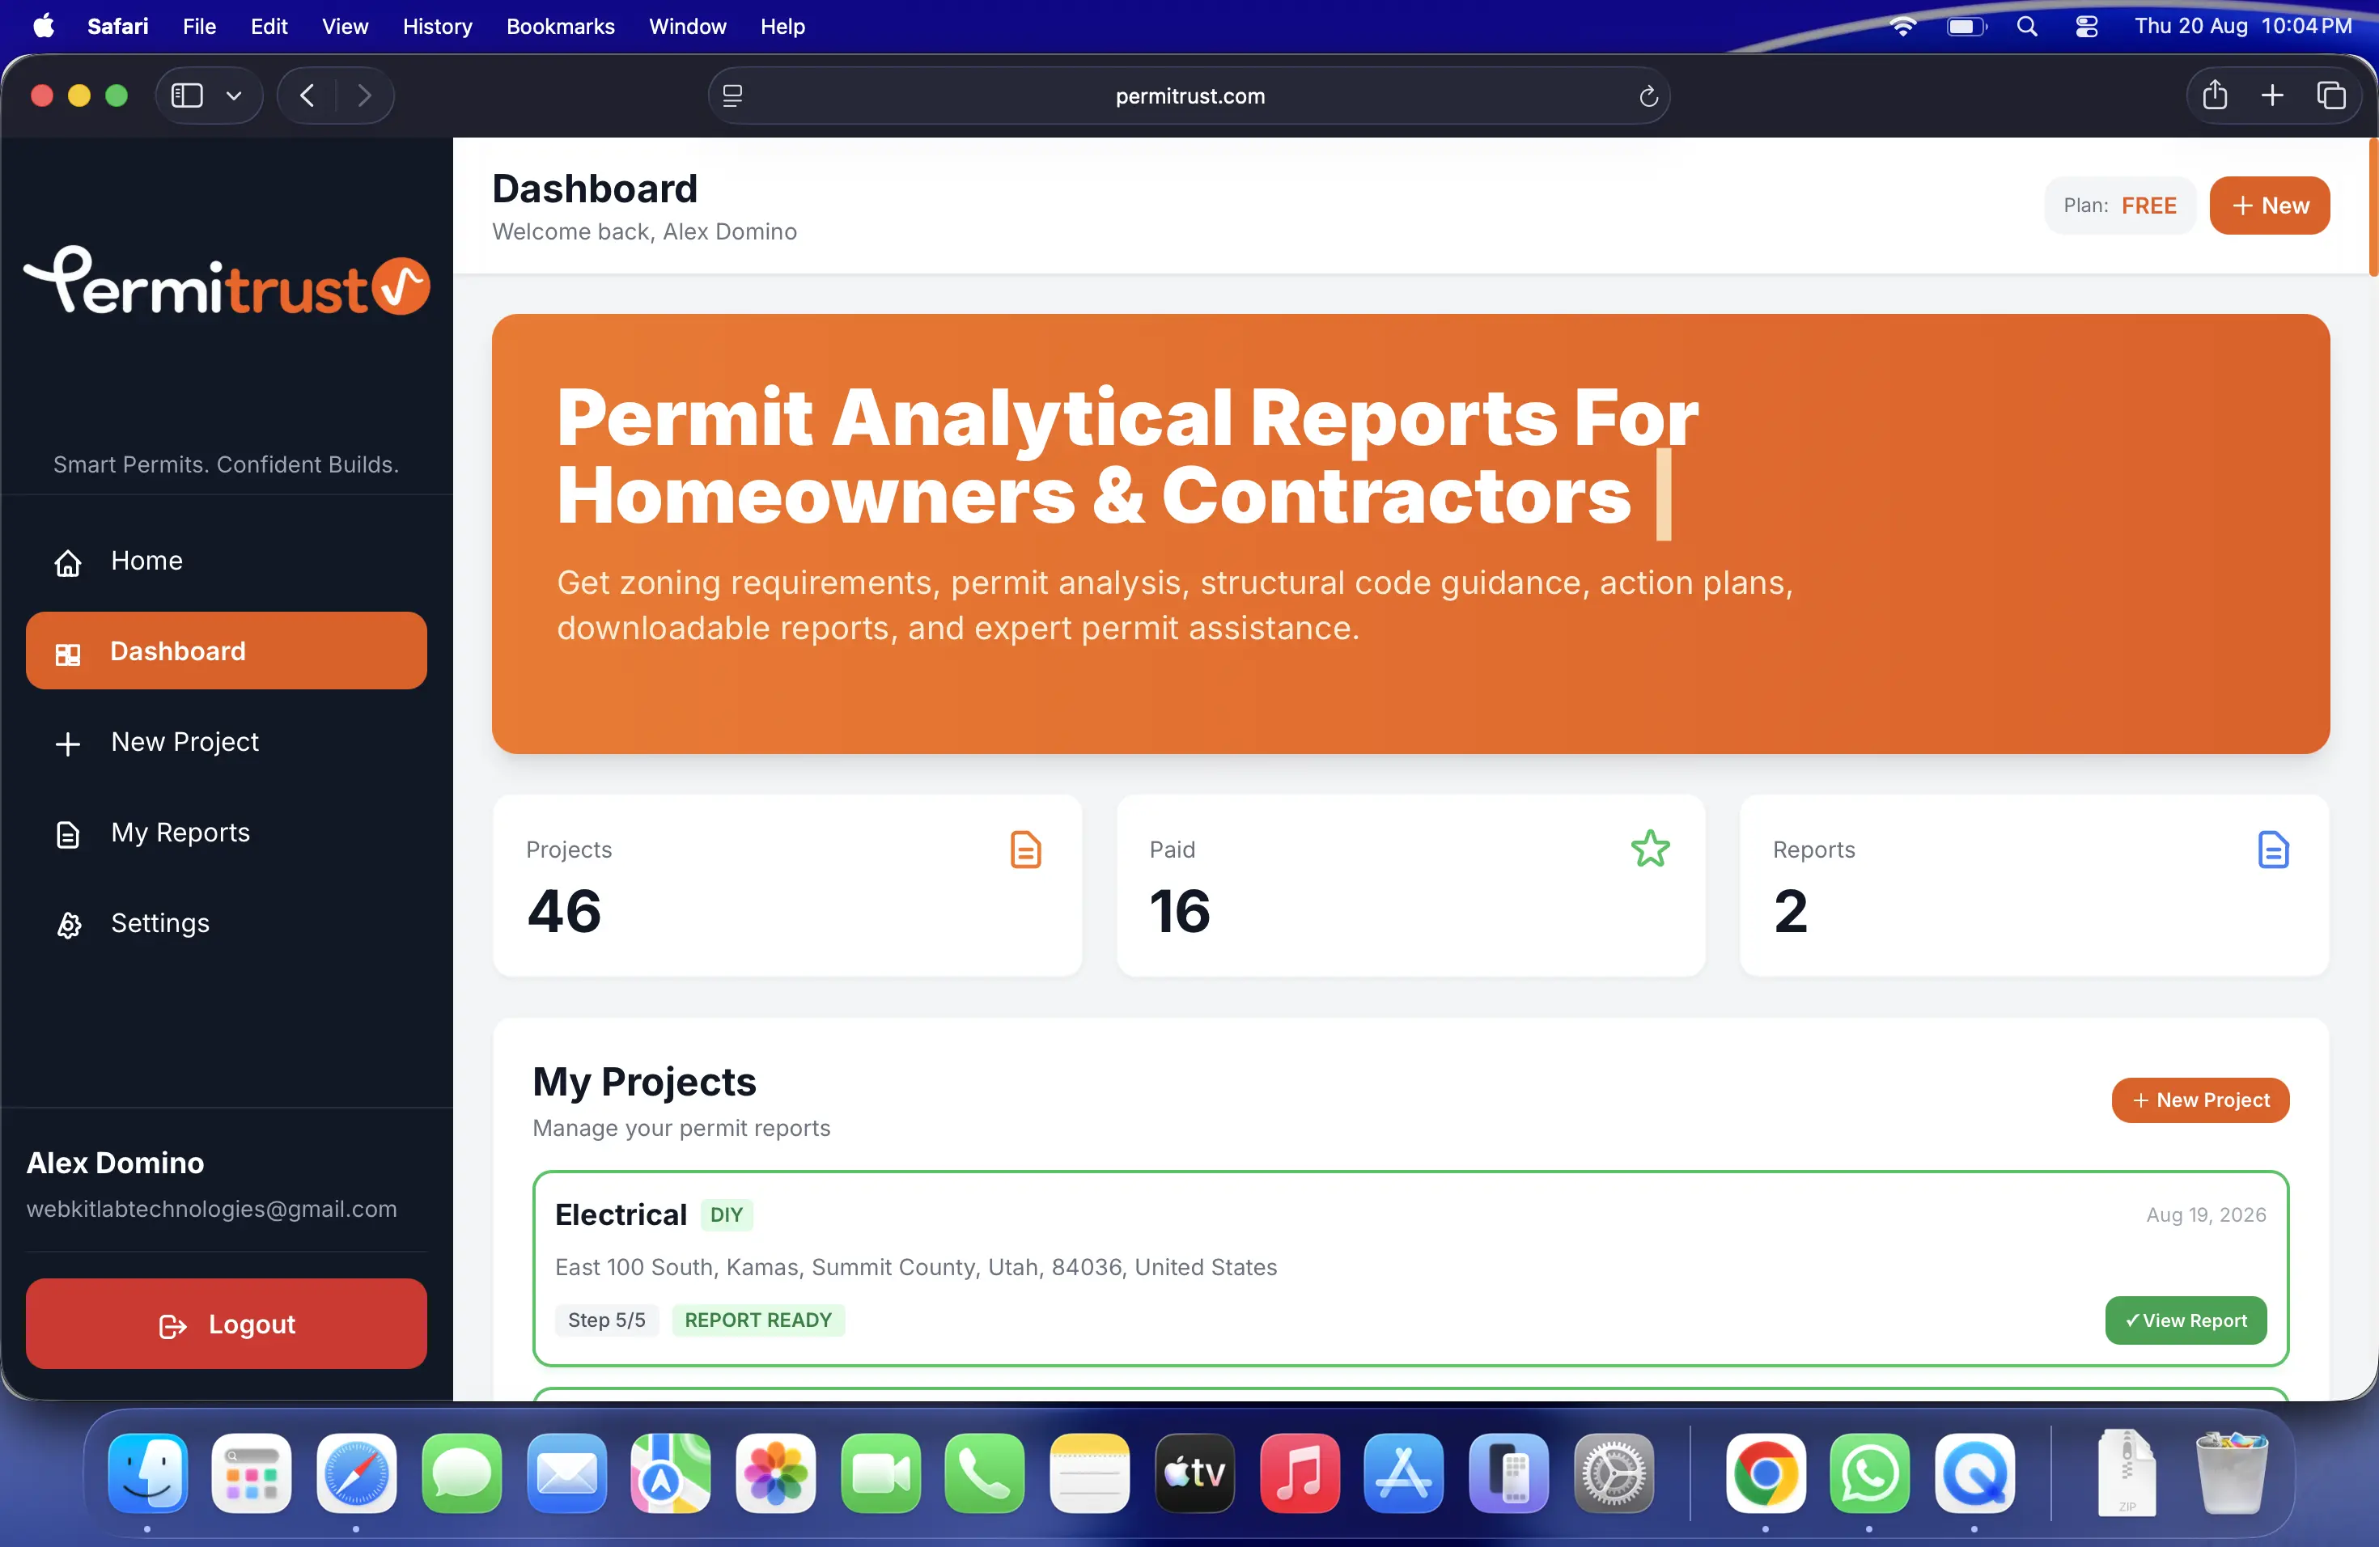Open Launchpad from the Dock
This screenshot has width=2379, height=1547.
[x=252, y=1473]
